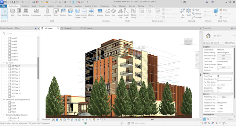
Task: Click the Set work plane tool
Action: pyautogui.click(x=216, y=12)
